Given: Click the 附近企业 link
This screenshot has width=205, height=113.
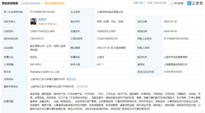Looking at the screenshot, I should coord(71,79).
